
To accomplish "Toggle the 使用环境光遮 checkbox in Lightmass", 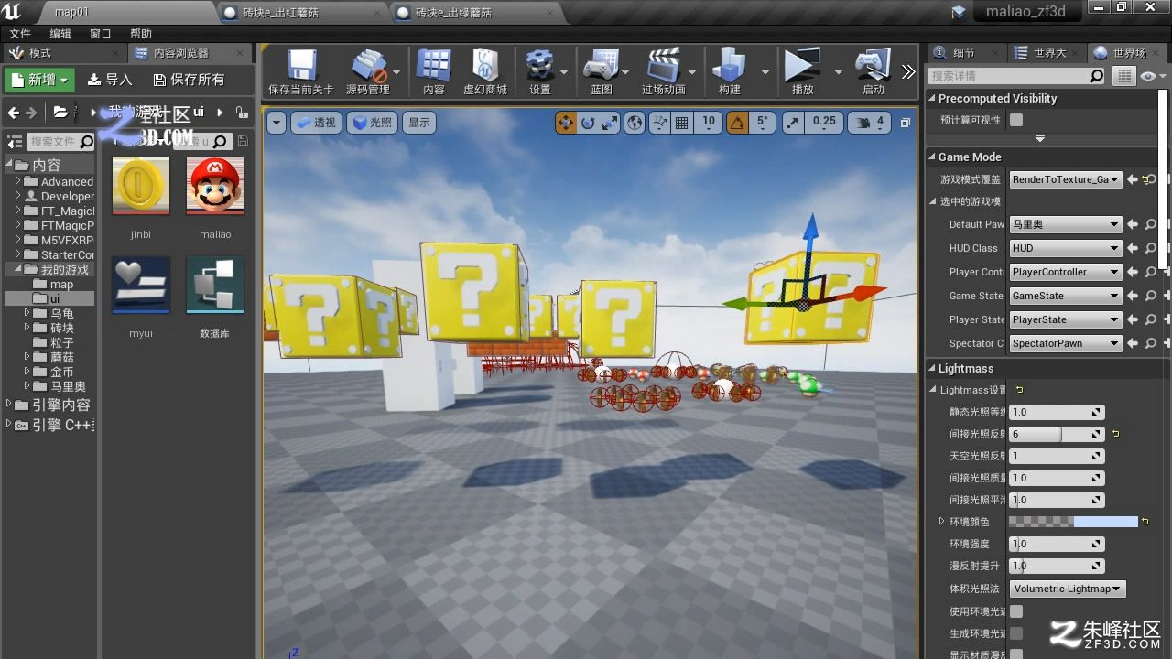I will tap(1016, 610).
